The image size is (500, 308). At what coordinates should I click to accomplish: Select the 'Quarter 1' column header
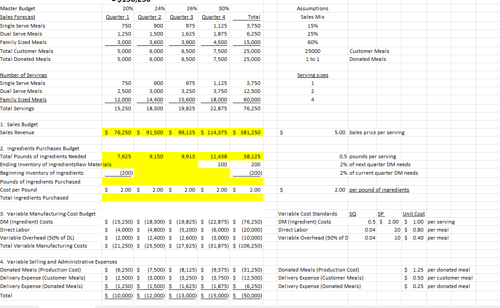point(117,17)
